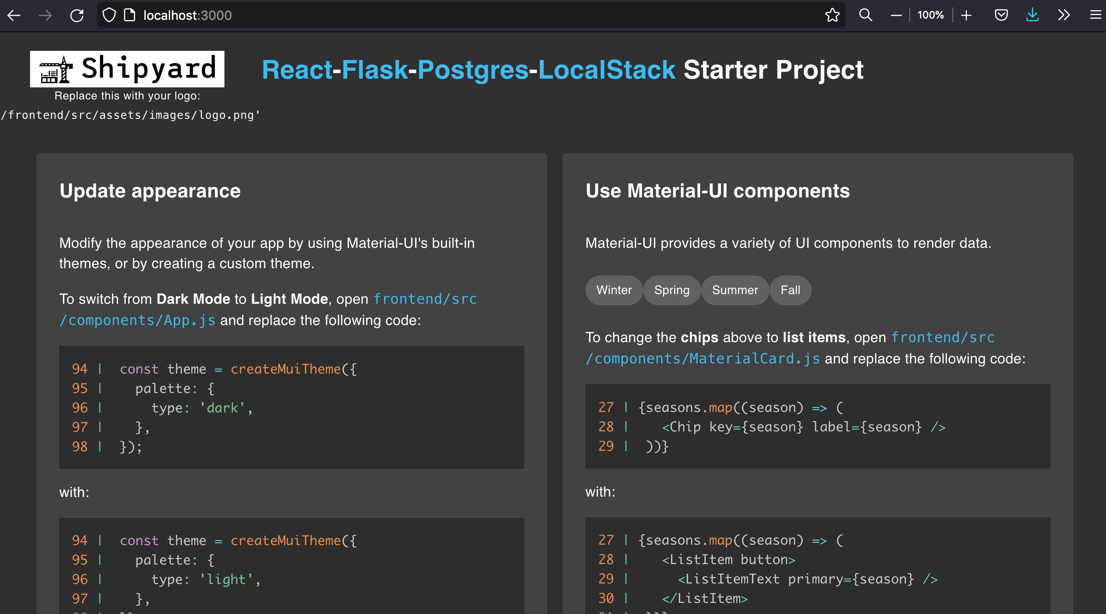Click the '<Chip key={season}' code line
The image size is (1106, 614).
[x=772, y=427]
